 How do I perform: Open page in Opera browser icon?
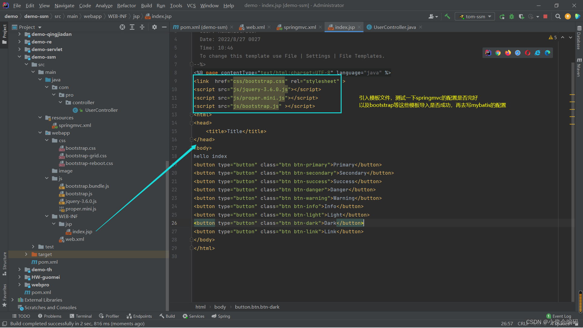[x=528, y=53]
